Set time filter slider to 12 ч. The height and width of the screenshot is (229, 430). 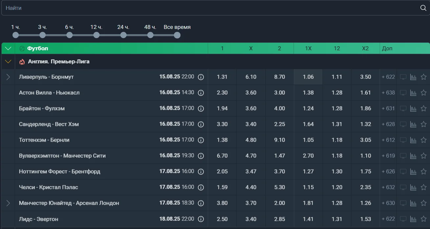(96, 35)
